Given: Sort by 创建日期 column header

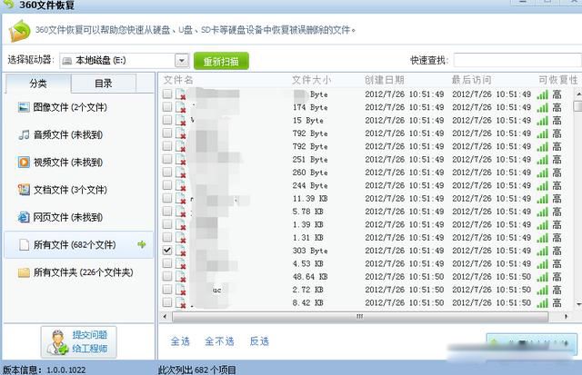Looking at the screenshot, I should point(384,80).
